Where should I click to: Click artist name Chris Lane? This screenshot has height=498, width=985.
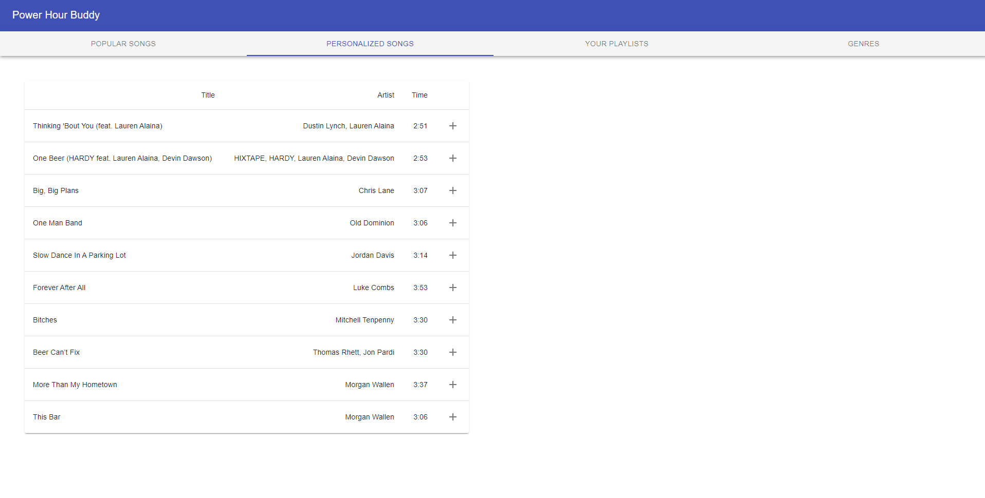[x=376, y=190]
